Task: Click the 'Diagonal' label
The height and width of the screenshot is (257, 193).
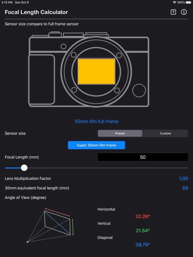Action: click(105, 238)
